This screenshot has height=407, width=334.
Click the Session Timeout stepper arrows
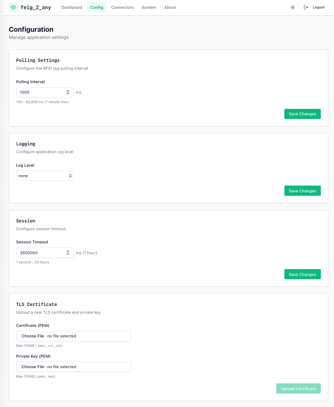point(68,253)
